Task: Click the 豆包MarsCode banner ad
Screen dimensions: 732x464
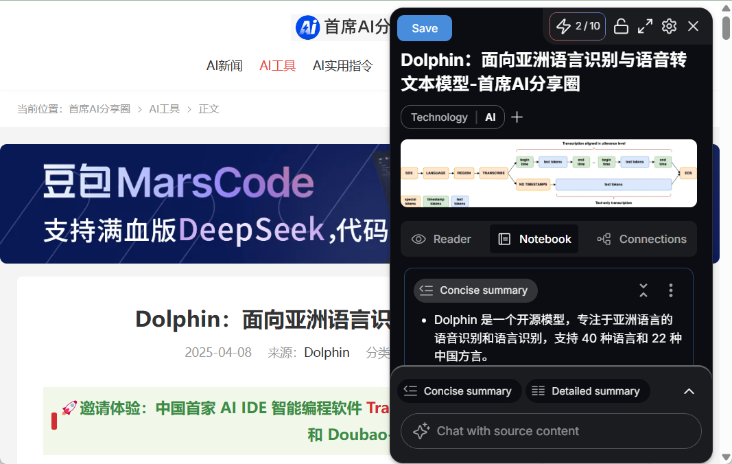Action: tap(195, 204)
